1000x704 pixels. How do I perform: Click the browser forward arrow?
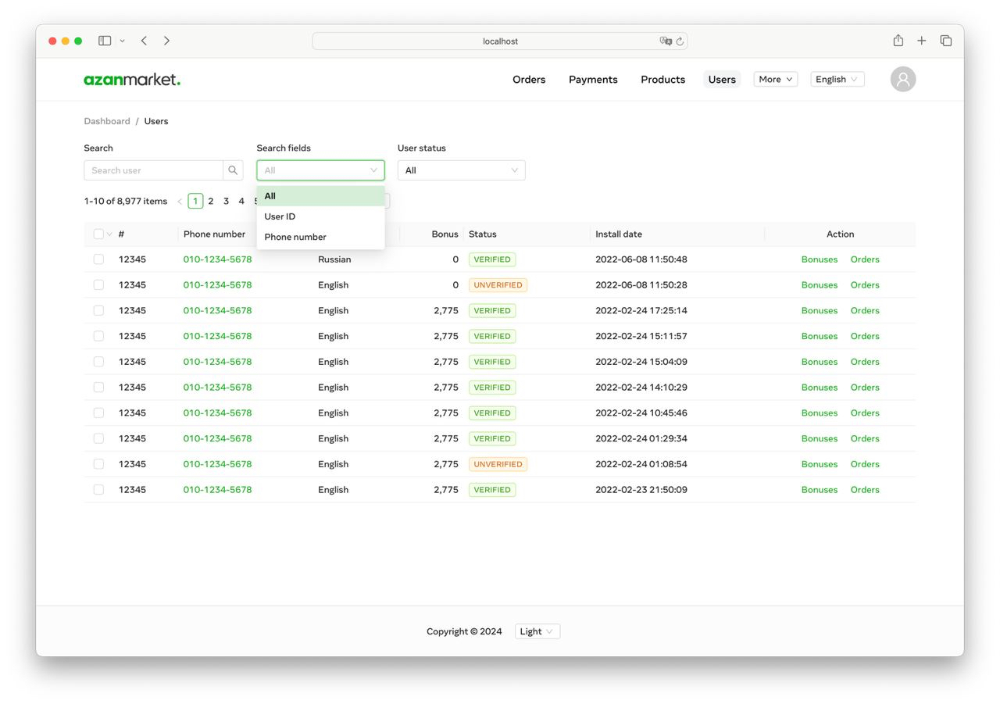(x=167, y=41)
